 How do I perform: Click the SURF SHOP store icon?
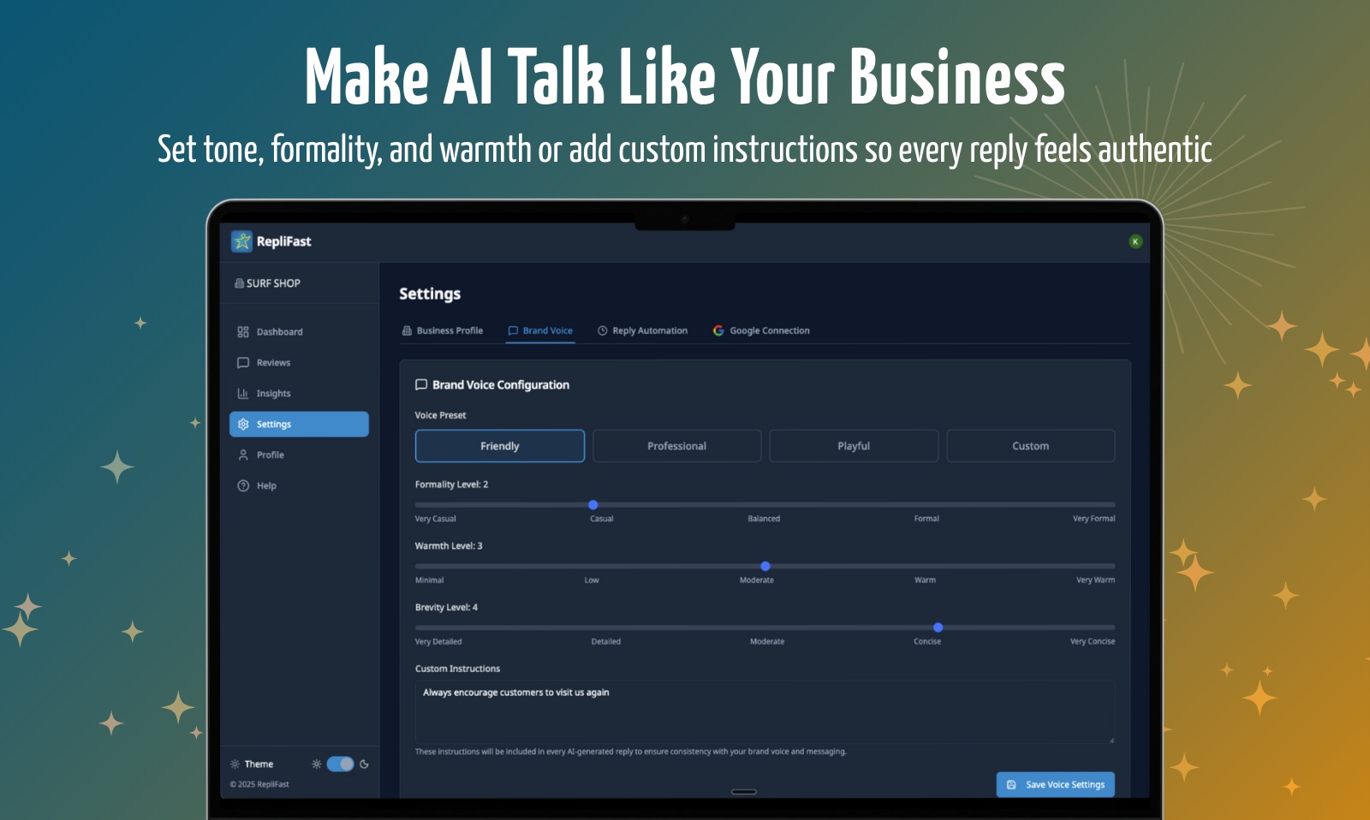[x=239, y=283]
